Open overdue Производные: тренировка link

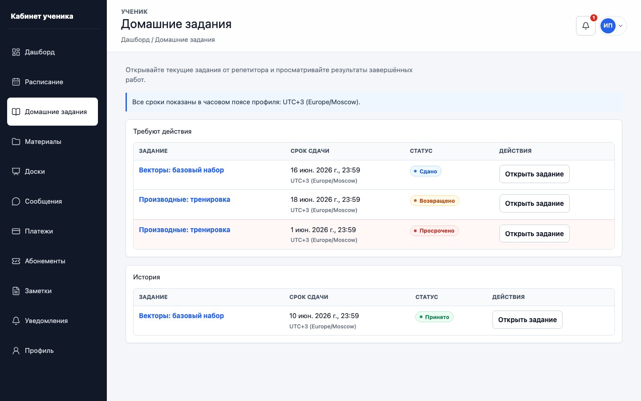click(x=184, y=230)
